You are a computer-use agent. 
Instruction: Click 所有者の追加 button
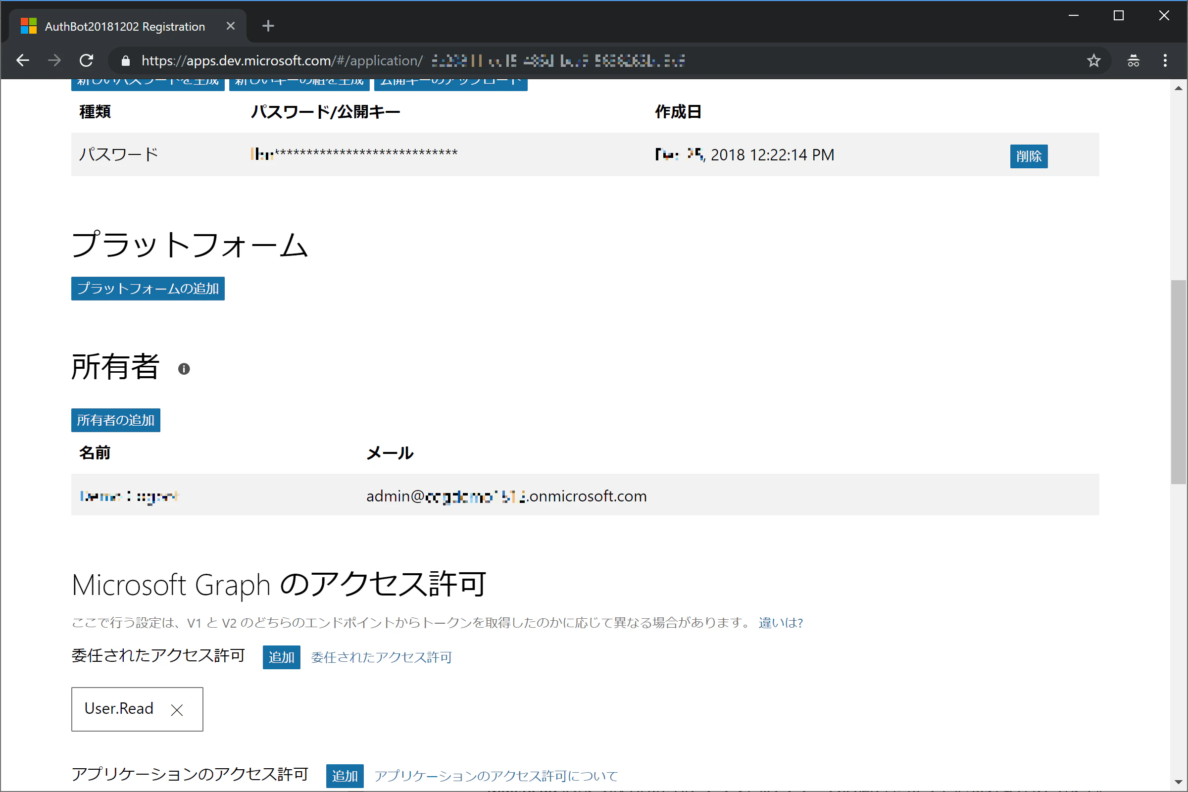[116, 420]
